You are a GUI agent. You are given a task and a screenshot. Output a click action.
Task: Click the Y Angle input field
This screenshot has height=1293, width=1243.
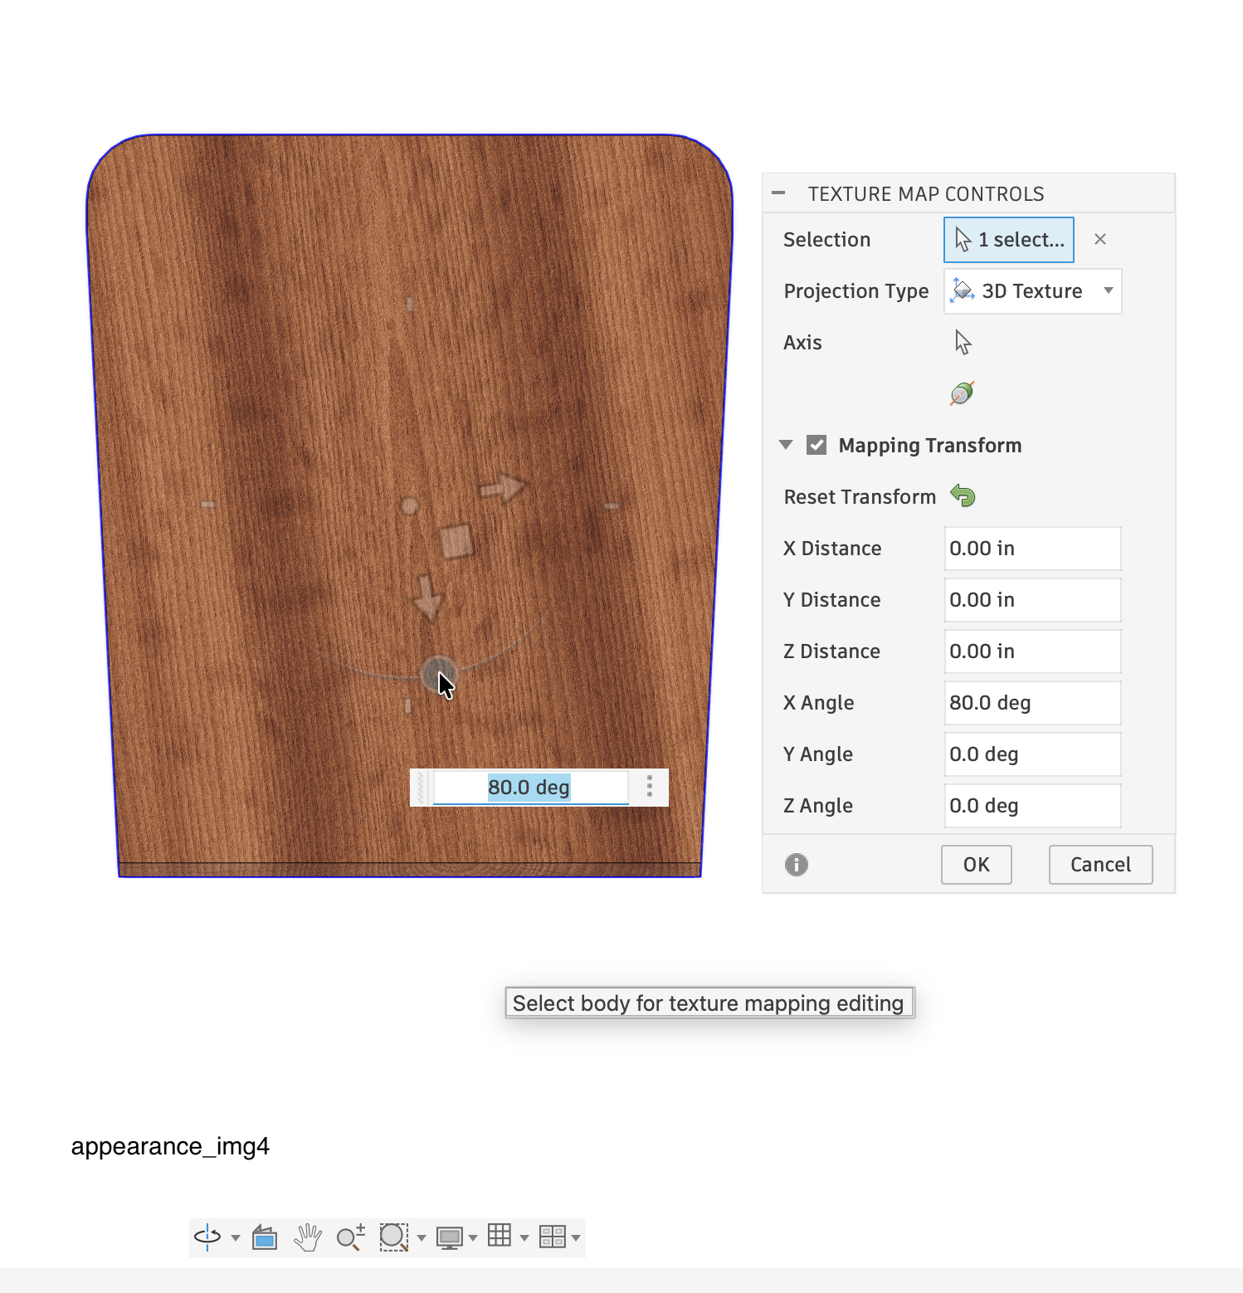pos(1033,754)
